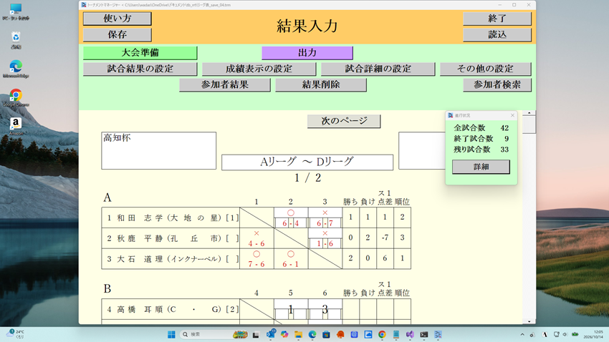
Task: Switch to the 出力 tab
Action: point(307,53)
